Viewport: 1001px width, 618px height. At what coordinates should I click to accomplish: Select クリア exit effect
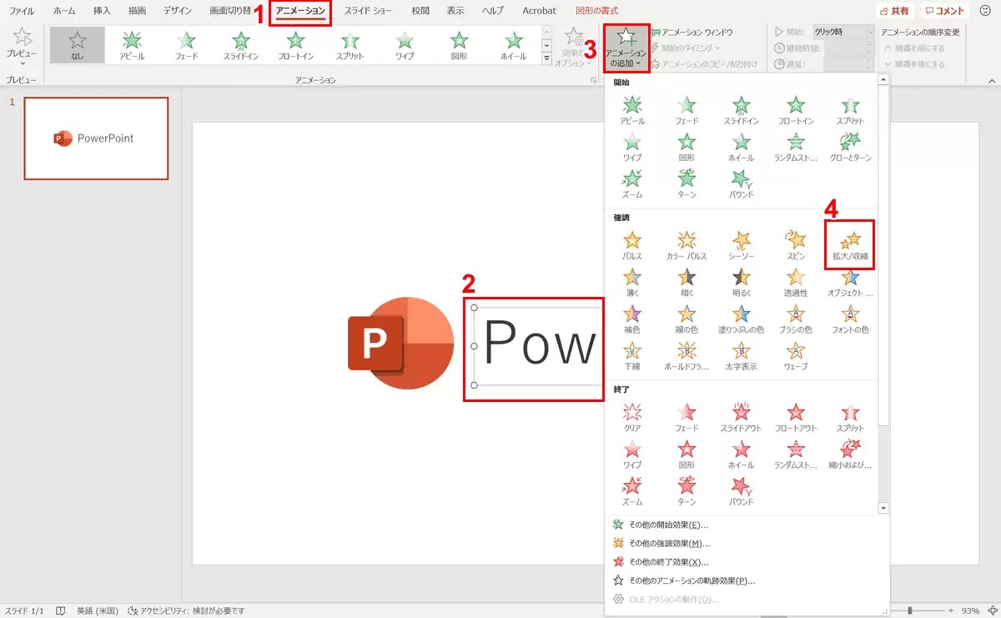(632, 418)
